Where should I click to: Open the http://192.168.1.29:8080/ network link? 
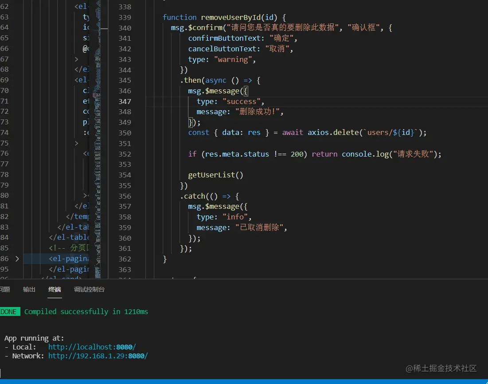click(x=98, y=356)
